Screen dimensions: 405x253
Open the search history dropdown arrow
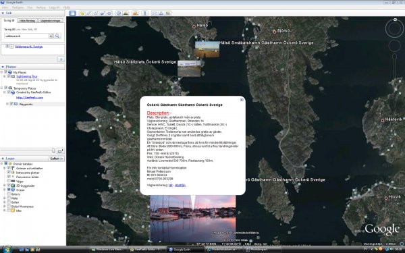(x=51, y=36)
